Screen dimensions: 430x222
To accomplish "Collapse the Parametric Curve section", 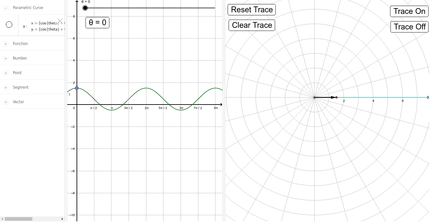I will tap(5, 8).
